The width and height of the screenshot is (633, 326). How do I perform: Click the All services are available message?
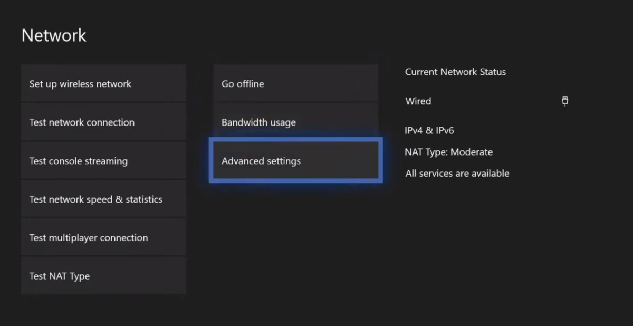pos(457,173)
